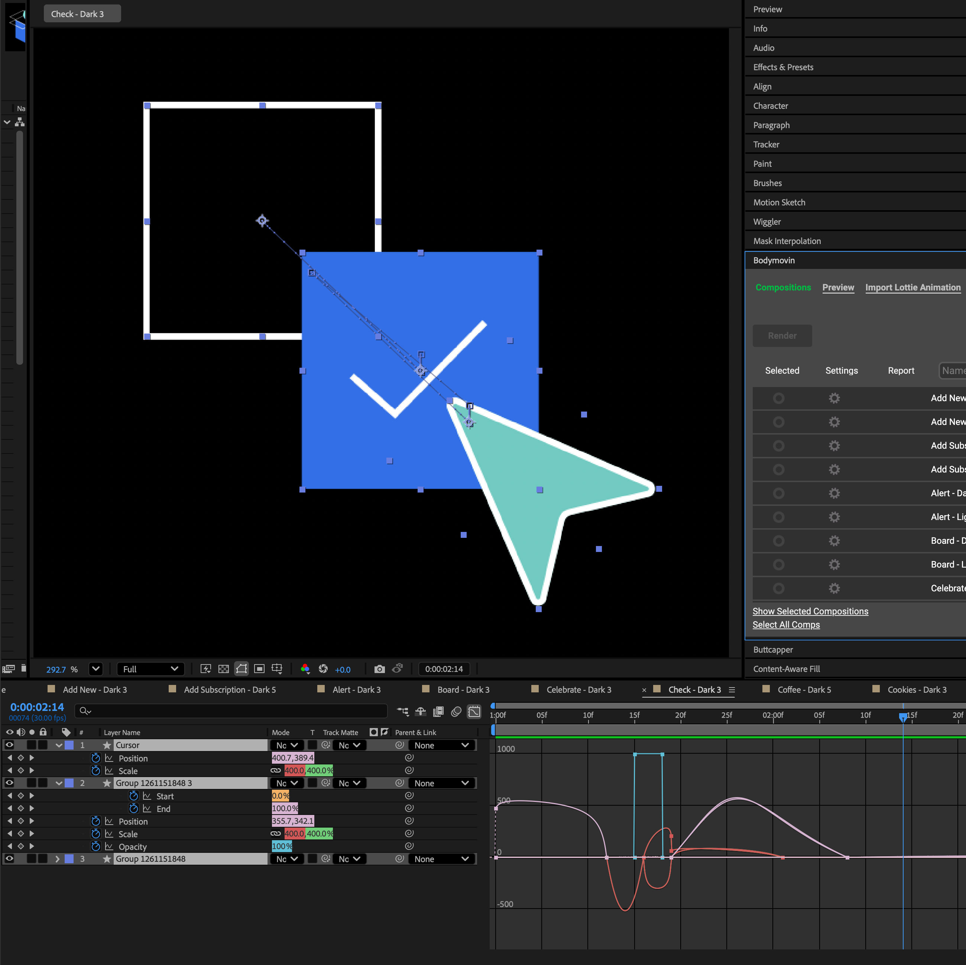Open the Full resolution dropdown
This screenshot has width=966, height=965.
point(150,669)
